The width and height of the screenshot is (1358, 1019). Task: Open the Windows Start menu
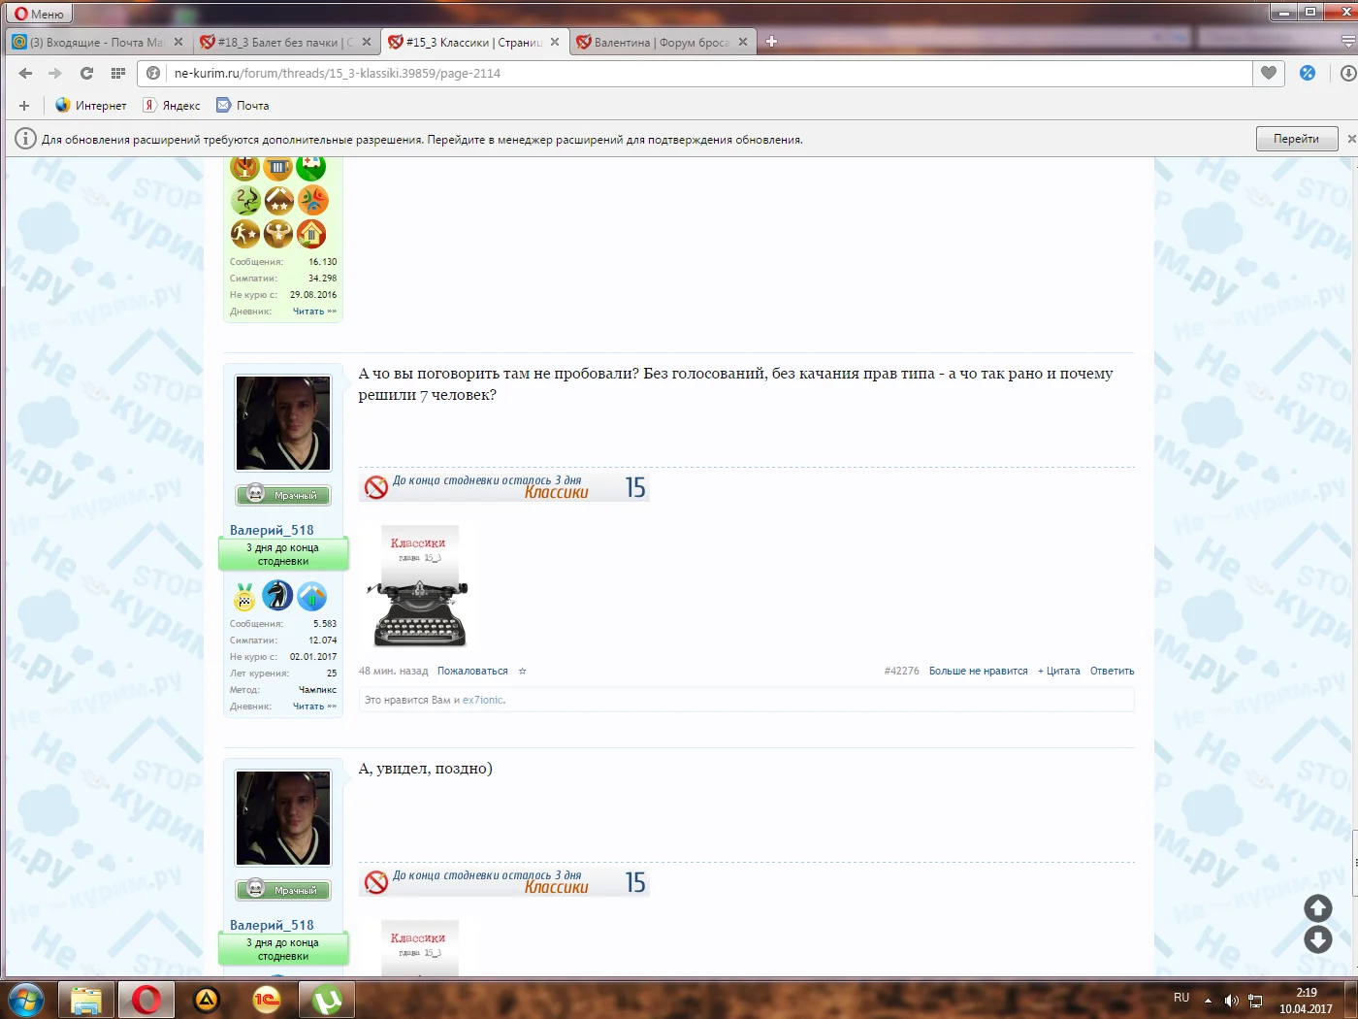[x=25, y=1000]
